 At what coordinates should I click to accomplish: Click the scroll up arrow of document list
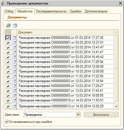(x=116, y=32)
